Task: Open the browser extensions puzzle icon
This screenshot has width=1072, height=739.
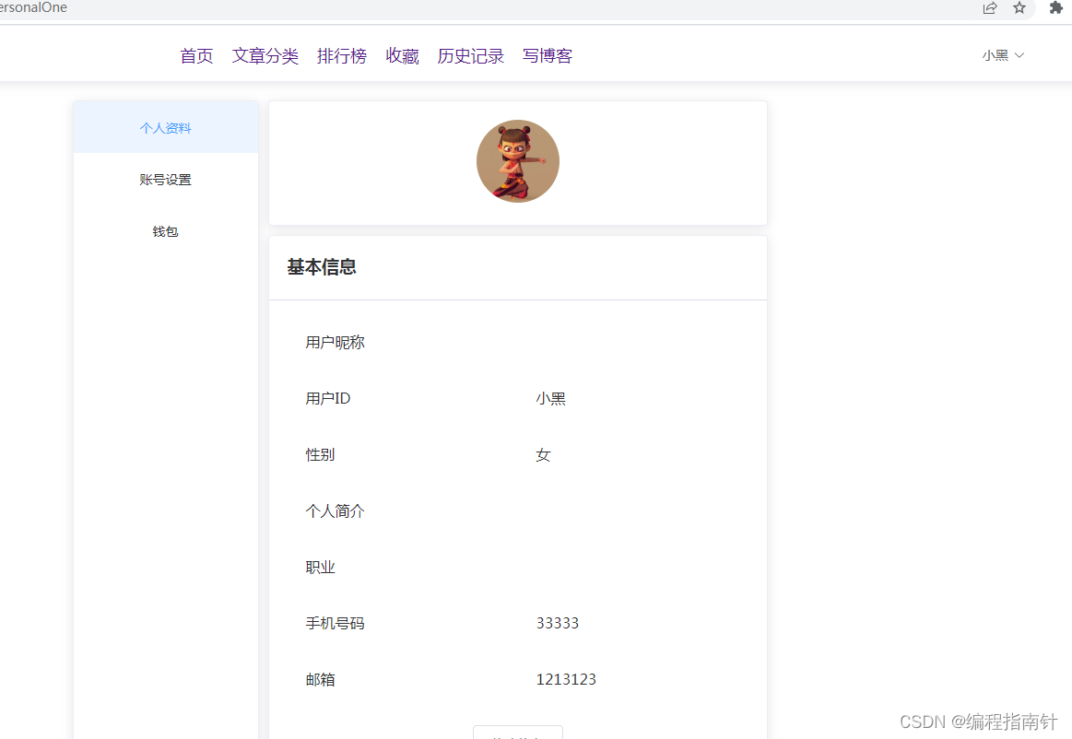Action: (1056, 8)
